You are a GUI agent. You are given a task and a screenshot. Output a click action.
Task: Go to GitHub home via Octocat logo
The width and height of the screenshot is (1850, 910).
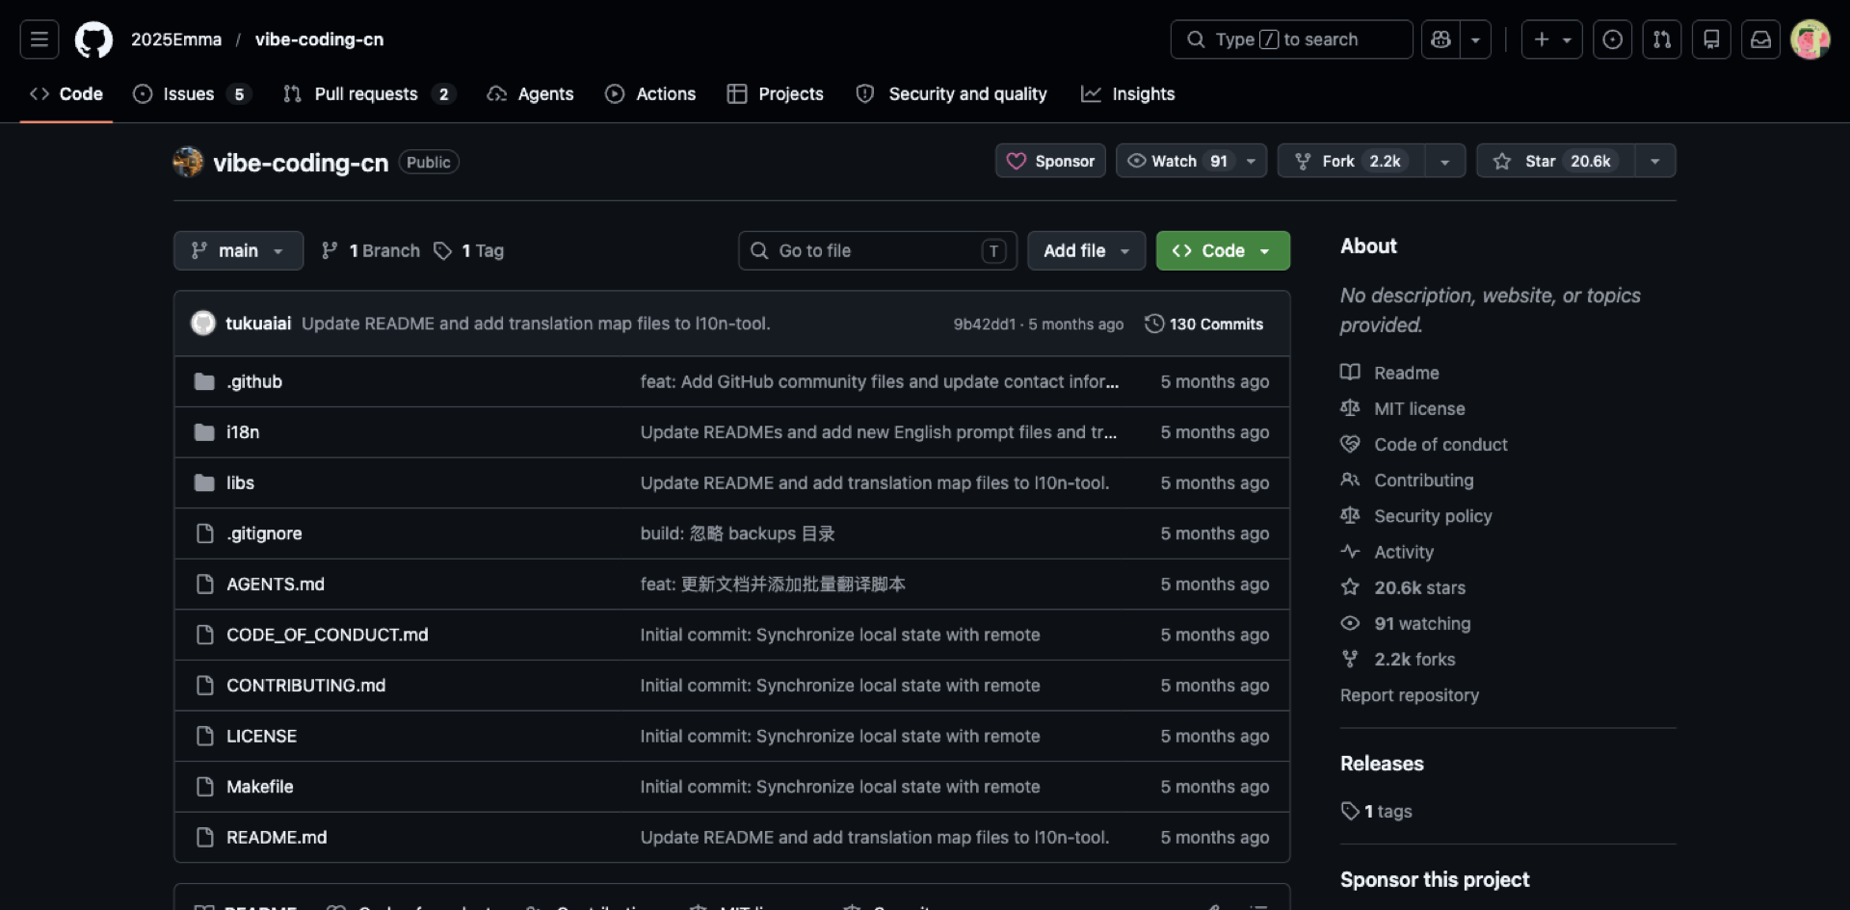93,39
